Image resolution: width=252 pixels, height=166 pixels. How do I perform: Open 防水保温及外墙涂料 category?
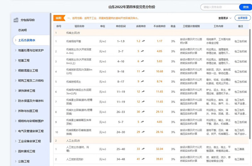point(31,101)
